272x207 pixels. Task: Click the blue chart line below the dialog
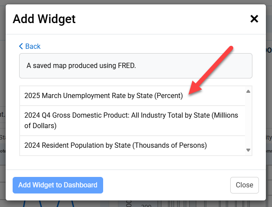click(26, 204)
